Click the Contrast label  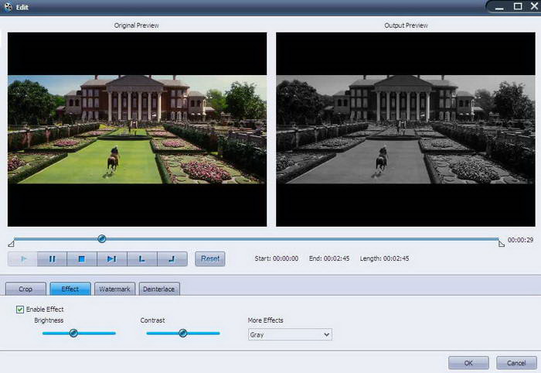(x=152, y=320)
